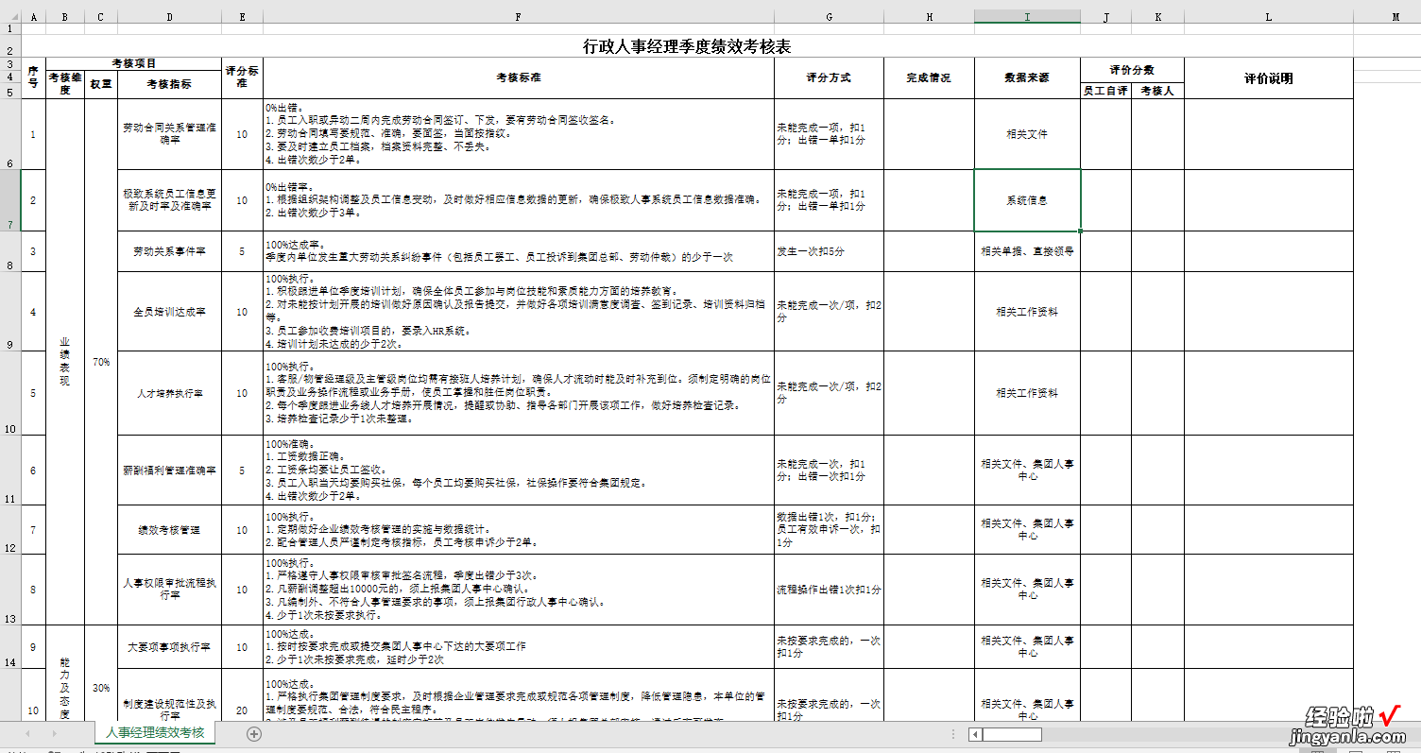The width and height of the screenshot is (1421, 753).
Task: Click the 考核指标 header cell
Action: pos(169,84)
